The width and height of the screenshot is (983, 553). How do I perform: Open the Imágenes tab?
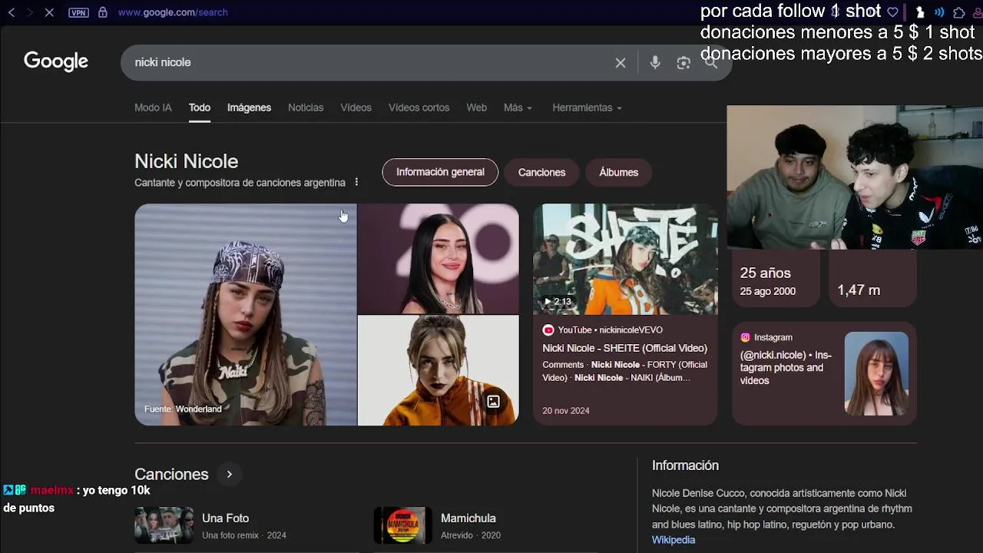click(249, 108)
